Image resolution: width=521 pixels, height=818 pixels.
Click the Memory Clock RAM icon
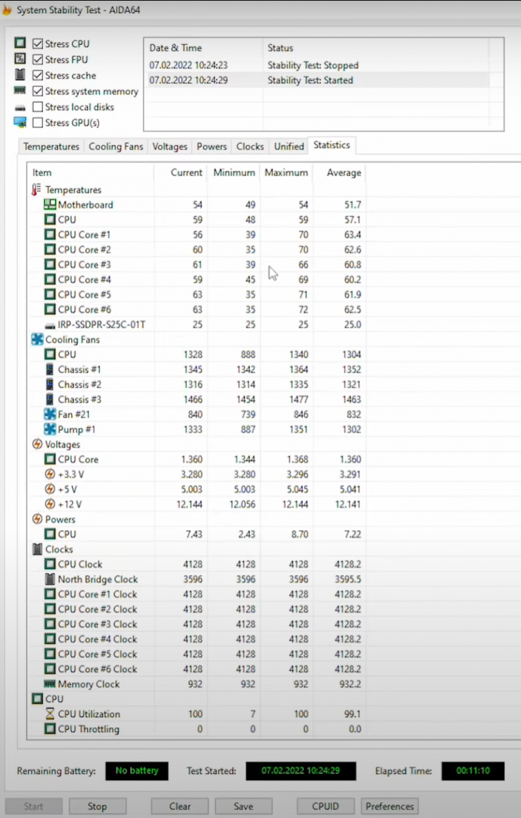(x=49, y=684)
